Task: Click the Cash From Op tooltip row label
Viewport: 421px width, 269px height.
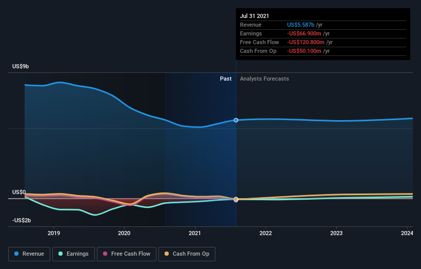Action: [x=258, y=51]
